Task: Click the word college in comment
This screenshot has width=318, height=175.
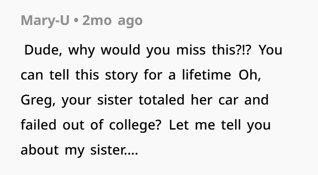Action: point(135,125)
